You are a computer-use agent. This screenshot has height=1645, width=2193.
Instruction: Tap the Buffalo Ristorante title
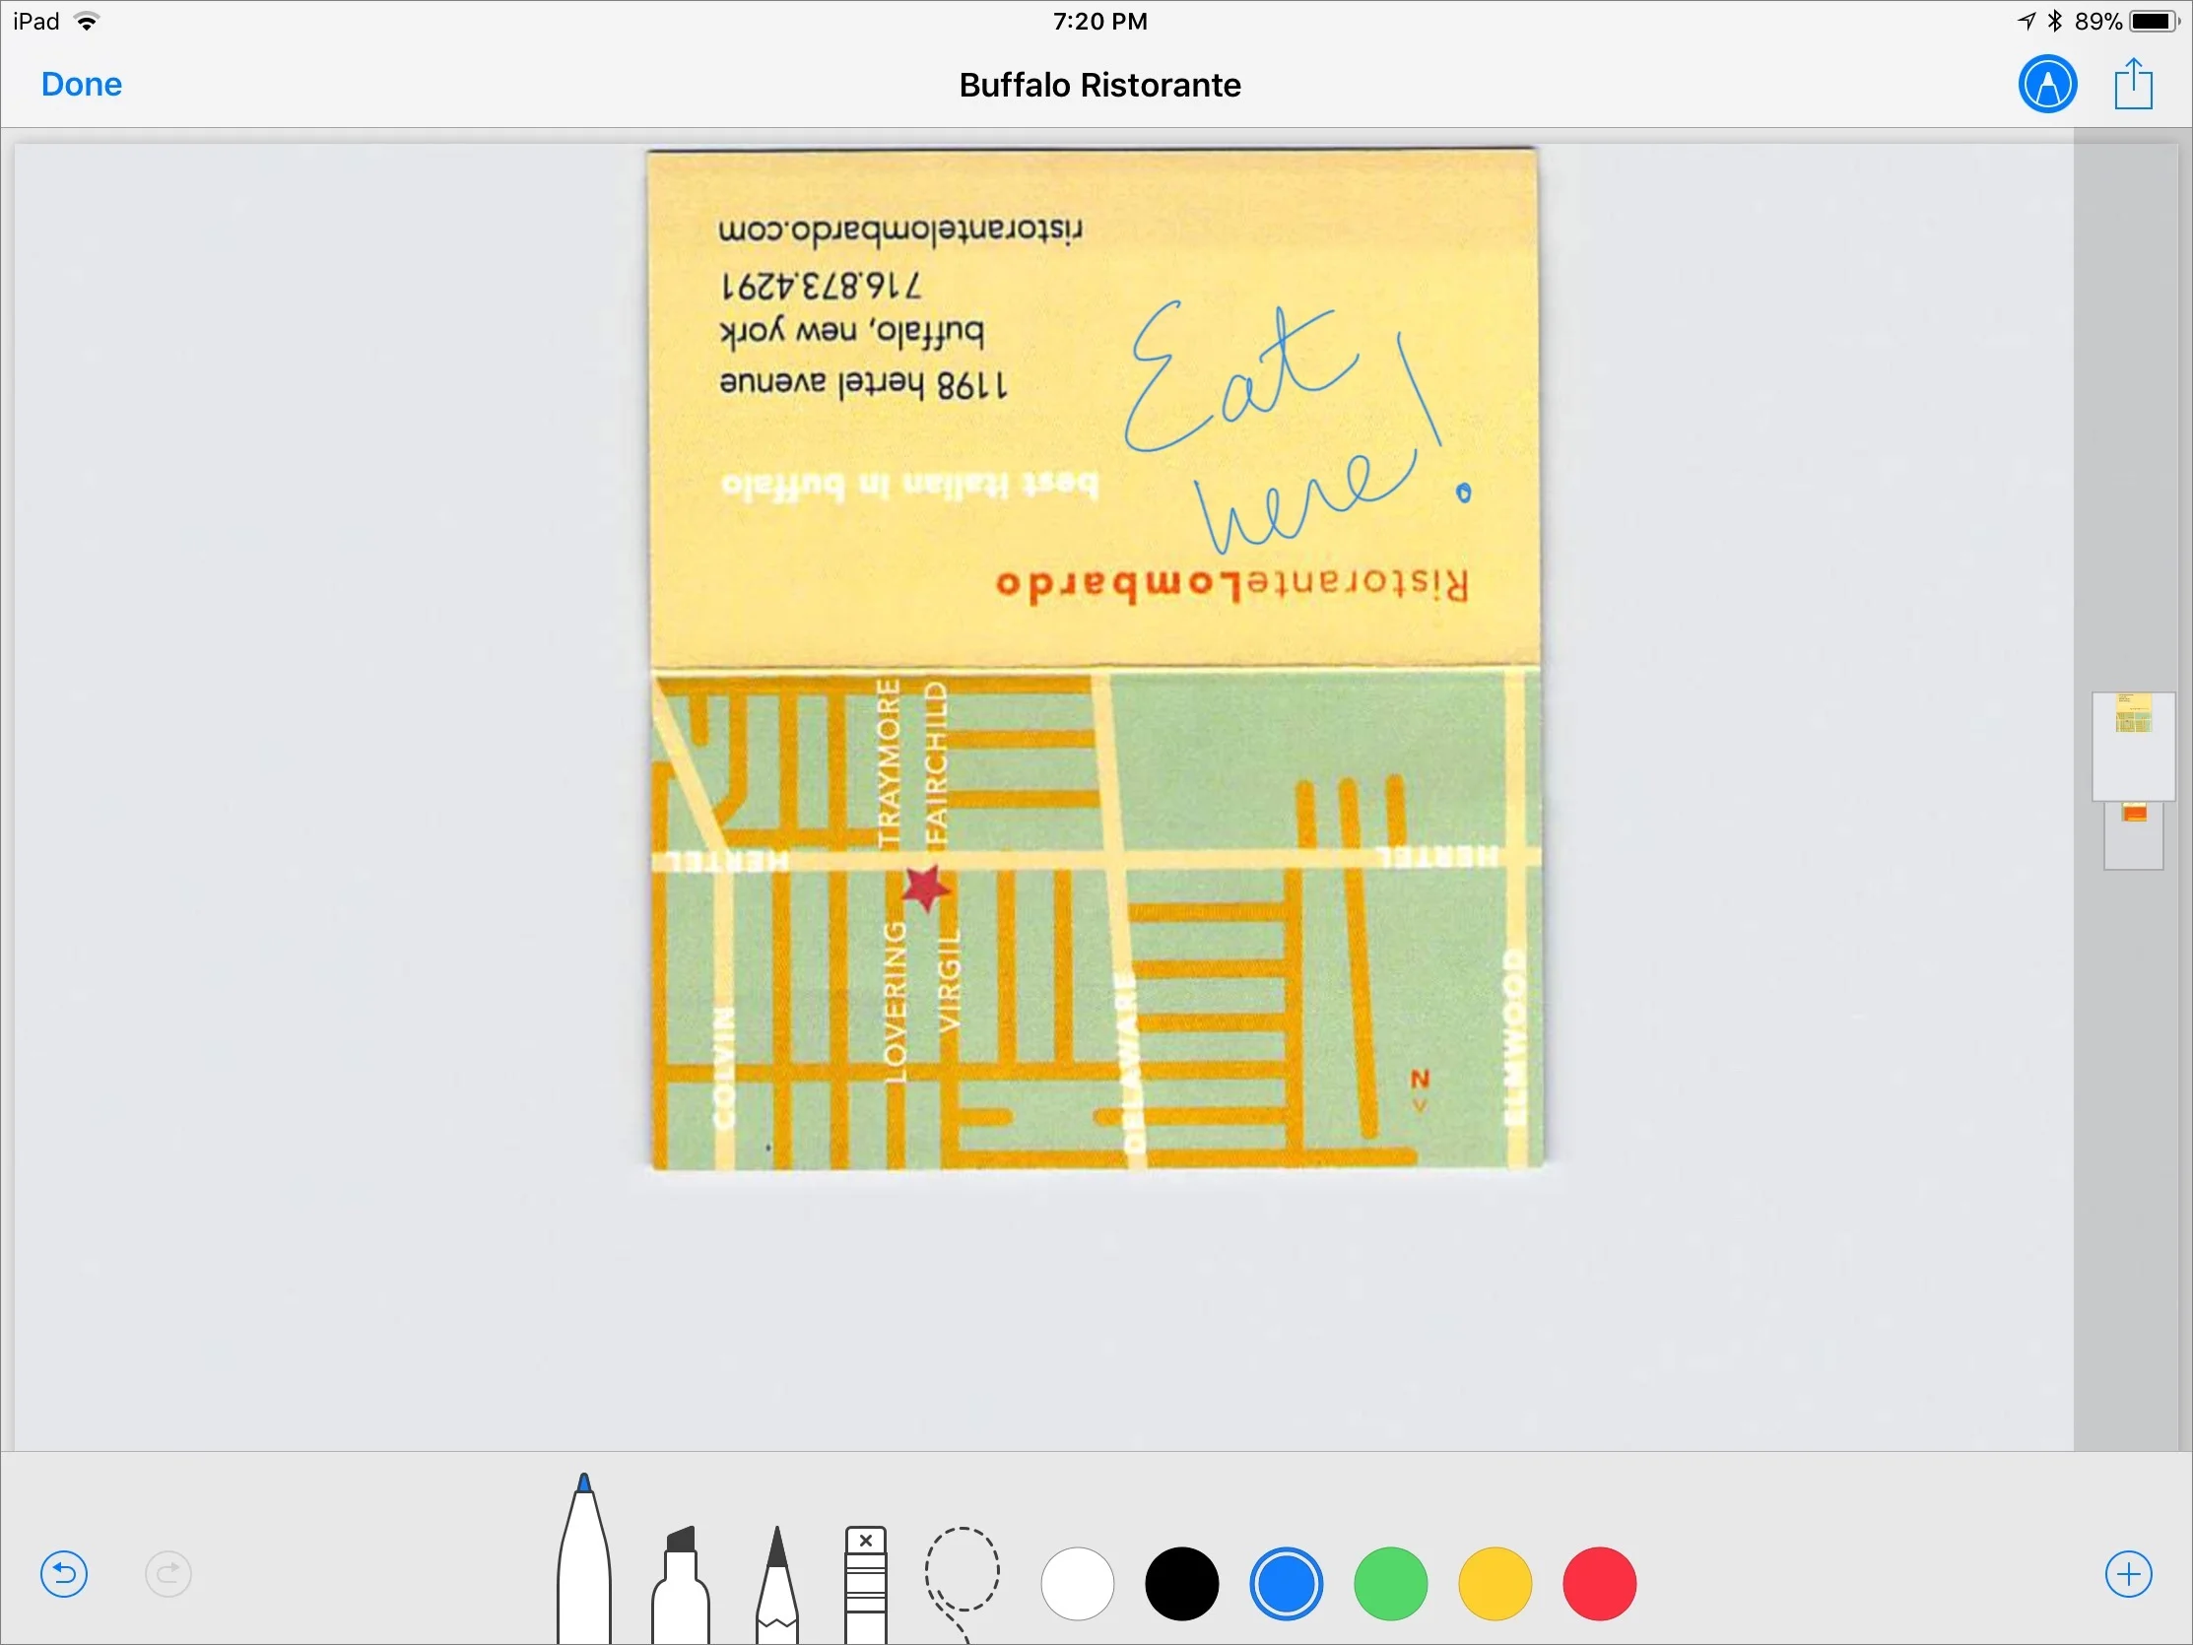[1099, 86]
